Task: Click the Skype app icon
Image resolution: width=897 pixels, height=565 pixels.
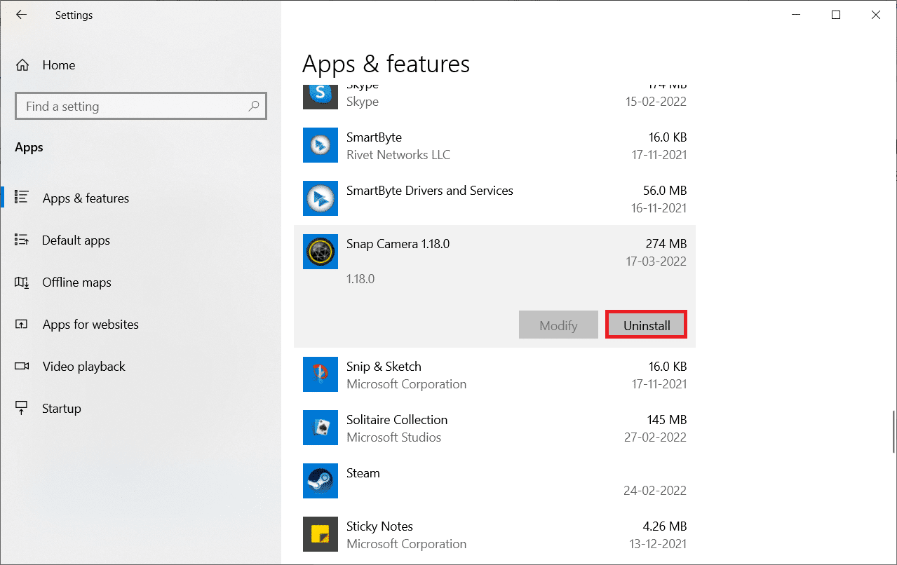Action: pyautogui.click(x=320, y=95)
